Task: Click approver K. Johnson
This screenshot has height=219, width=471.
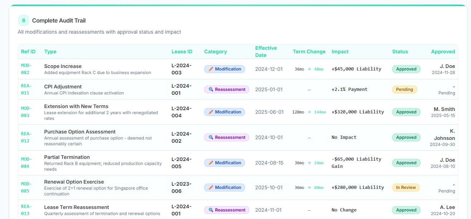Action: 444,135
